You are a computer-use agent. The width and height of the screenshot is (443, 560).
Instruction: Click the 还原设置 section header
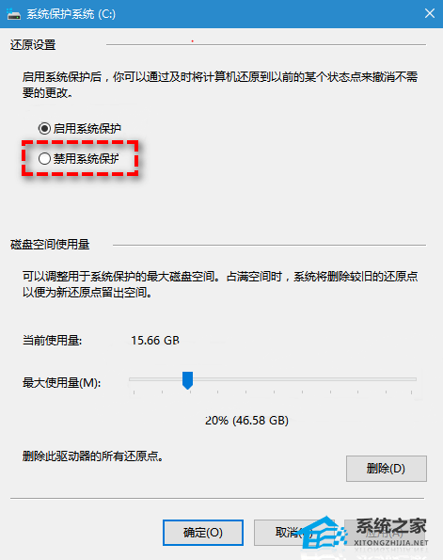click(33, 45)
